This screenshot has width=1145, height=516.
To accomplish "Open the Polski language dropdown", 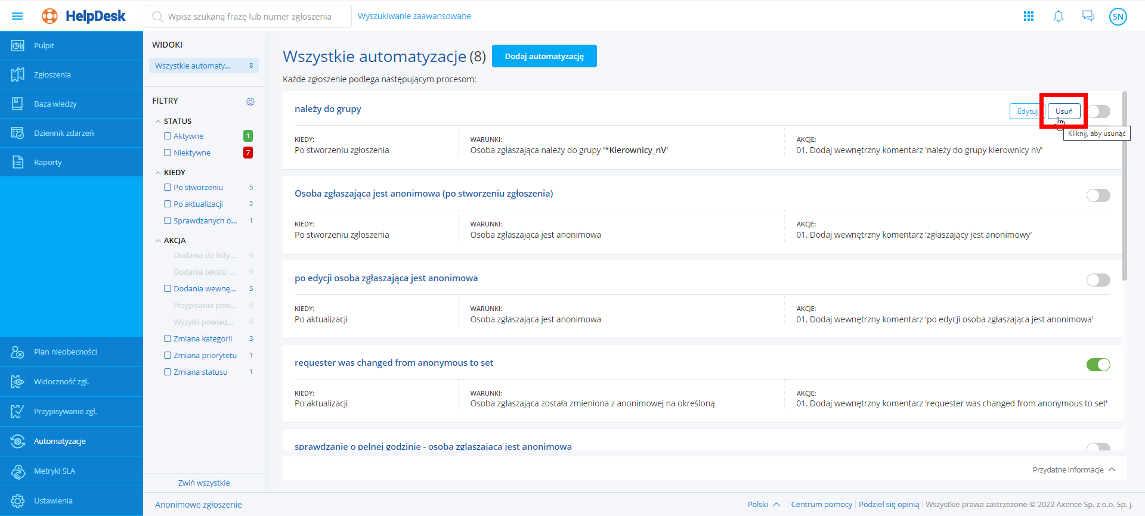I will pyautogui.click(x=763, y=505).
